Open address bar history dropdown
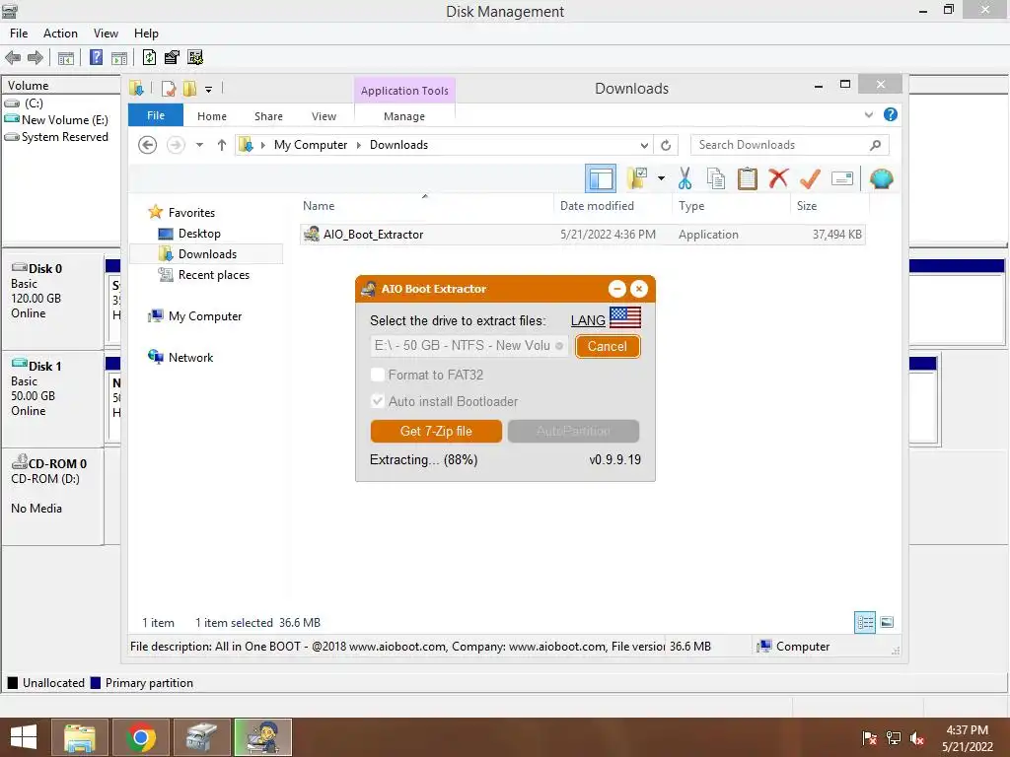 (644, 146)
